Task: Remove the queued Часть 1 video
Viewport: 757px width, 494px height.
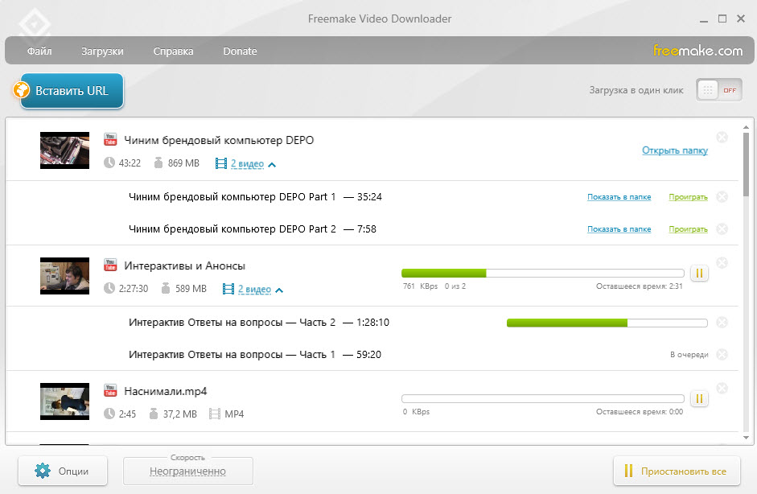Action: 722,355
